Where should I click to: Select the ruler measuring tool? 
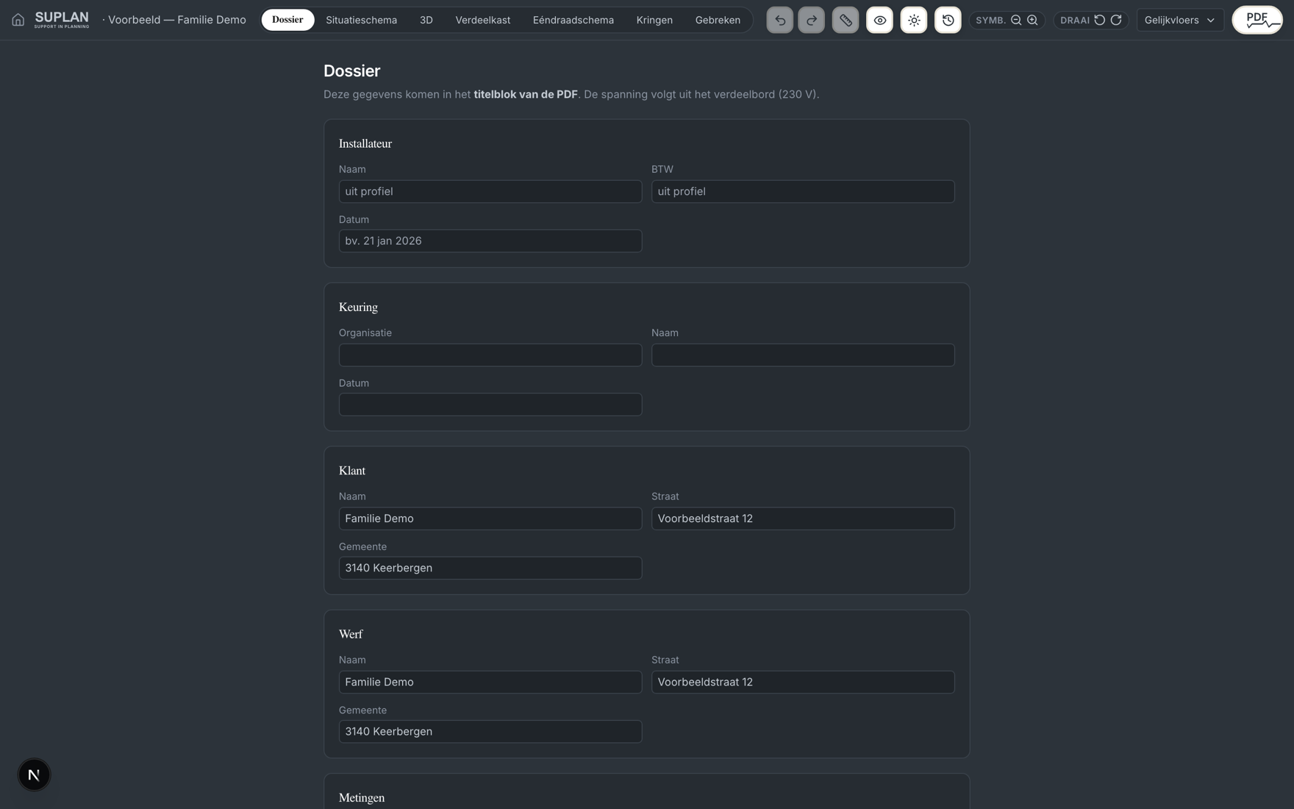[x=846, y=20]
